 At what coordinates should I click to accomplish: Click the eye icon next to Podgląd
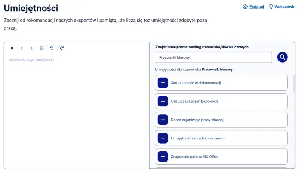pyautogui.click(x=245, y=7)
